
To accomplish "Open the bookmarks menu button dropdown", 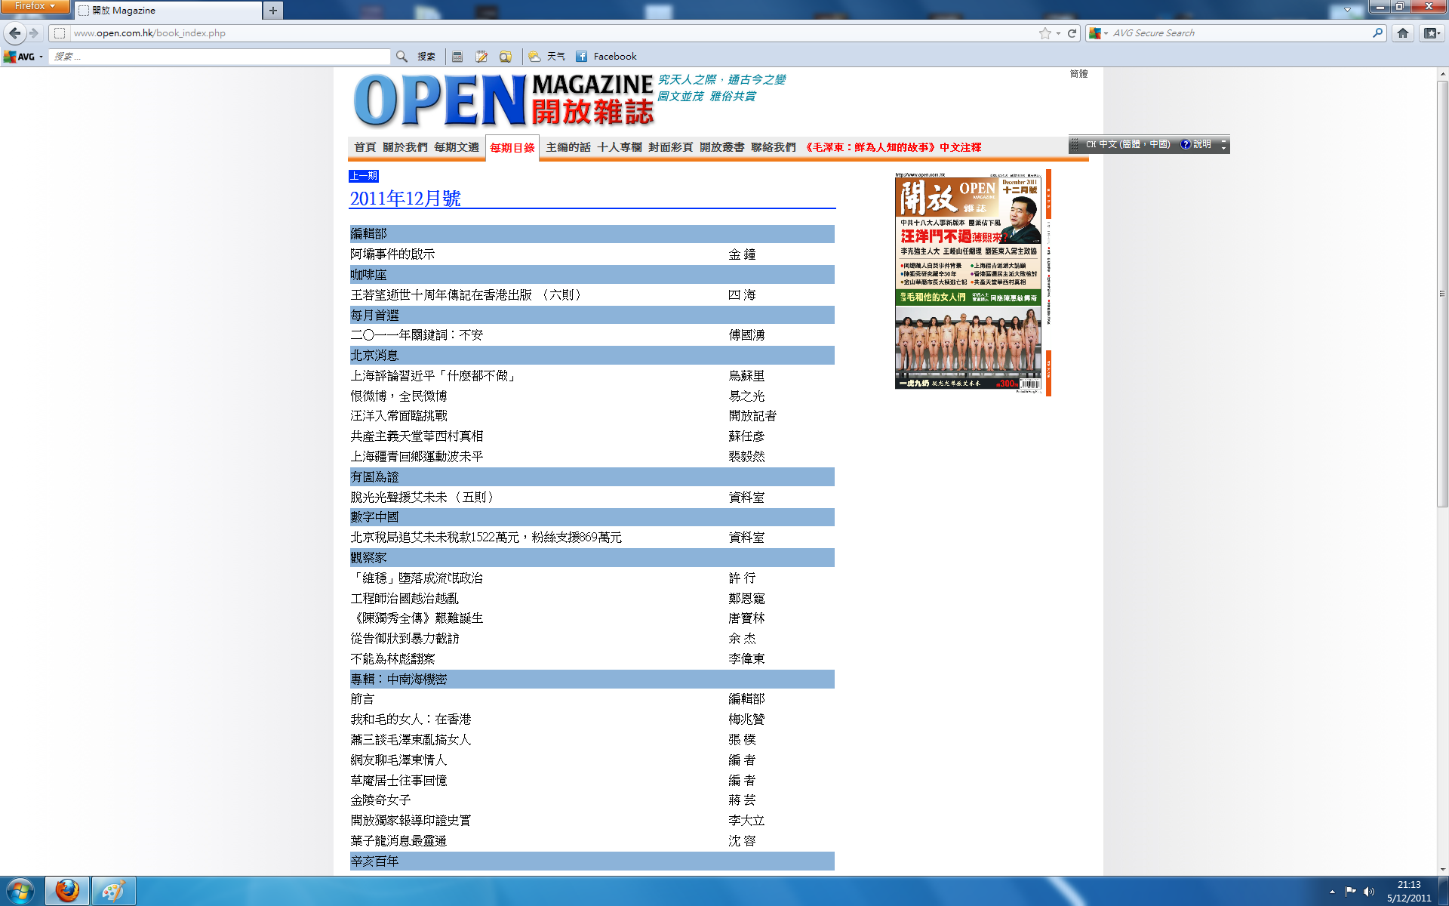I will point(1432,33).
